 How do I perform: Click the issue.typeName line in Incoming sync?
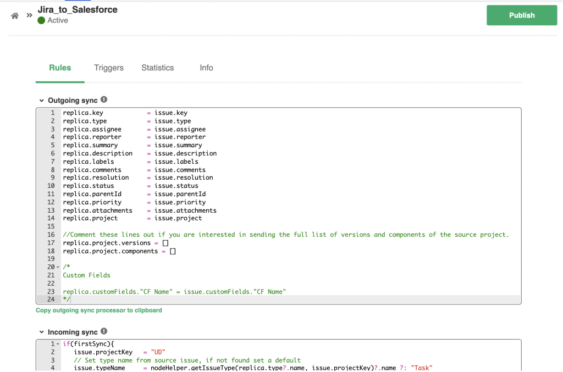point(253,368)
